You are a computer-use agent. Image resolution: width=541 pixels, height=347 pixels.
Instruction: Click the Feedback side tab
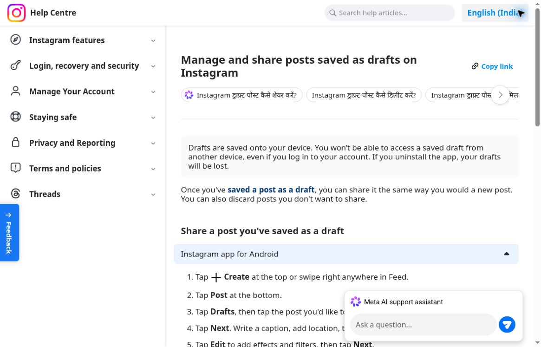pos(9,232)
